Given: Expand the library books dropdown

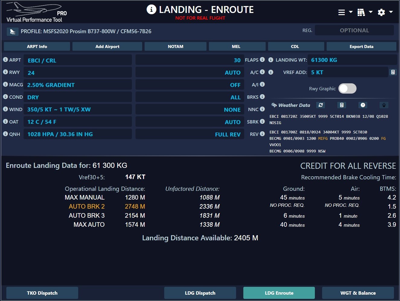Looking at the screenshot, I should pos(365,12).
